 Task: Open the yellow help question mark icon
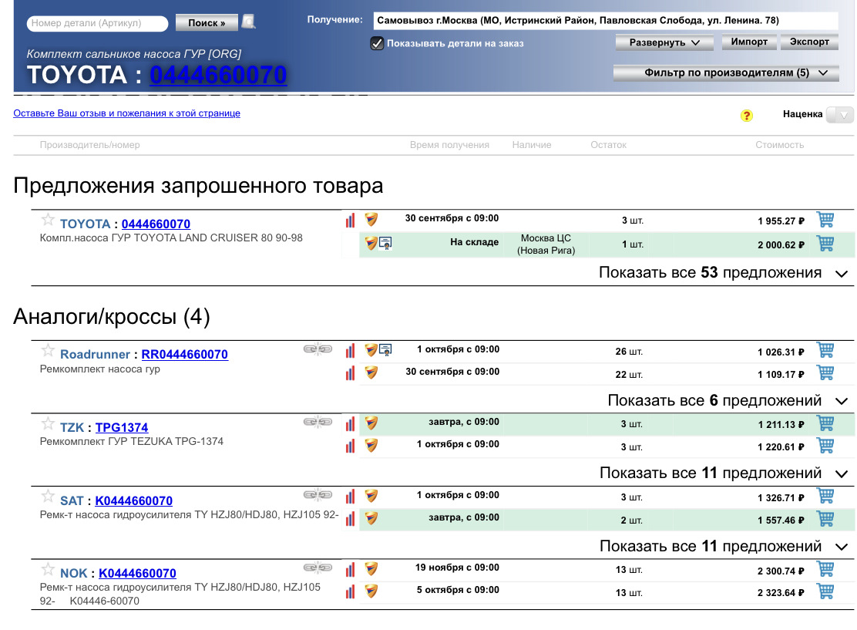click(745, 116)
